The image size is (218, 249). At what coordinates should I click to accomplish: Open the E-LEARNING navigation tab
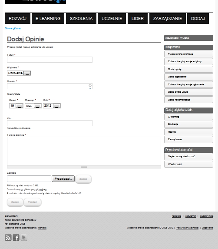(x=48, y=19)
